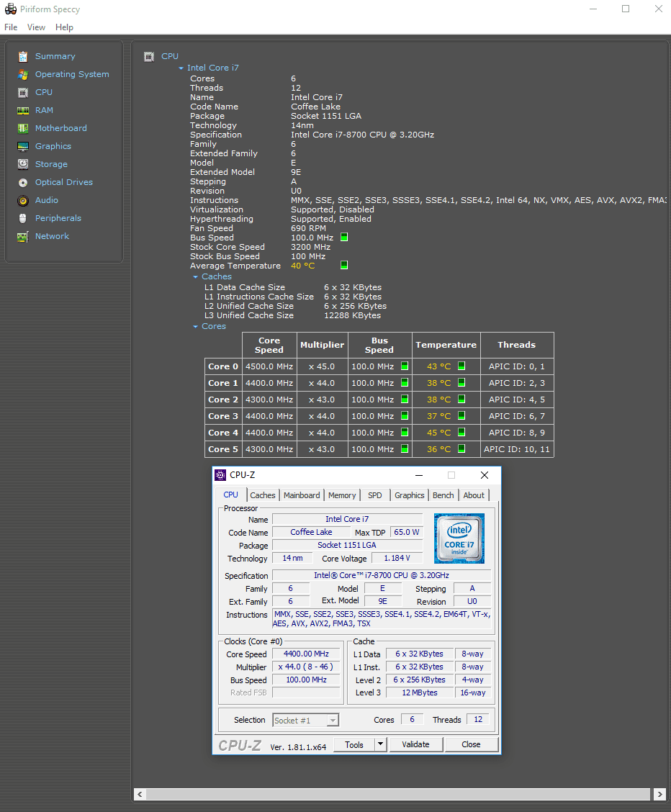Click the '690 RPM' fan speed value
Screen dimensions: 671x812
(308, 228)
